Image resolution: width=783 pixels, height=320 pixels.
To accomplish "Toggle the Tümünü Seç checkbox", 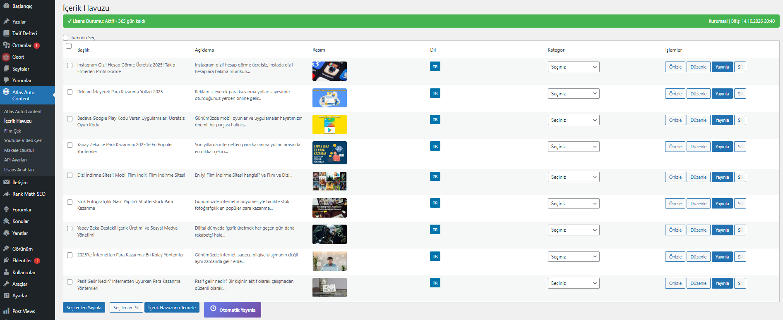I will [66, 38].
